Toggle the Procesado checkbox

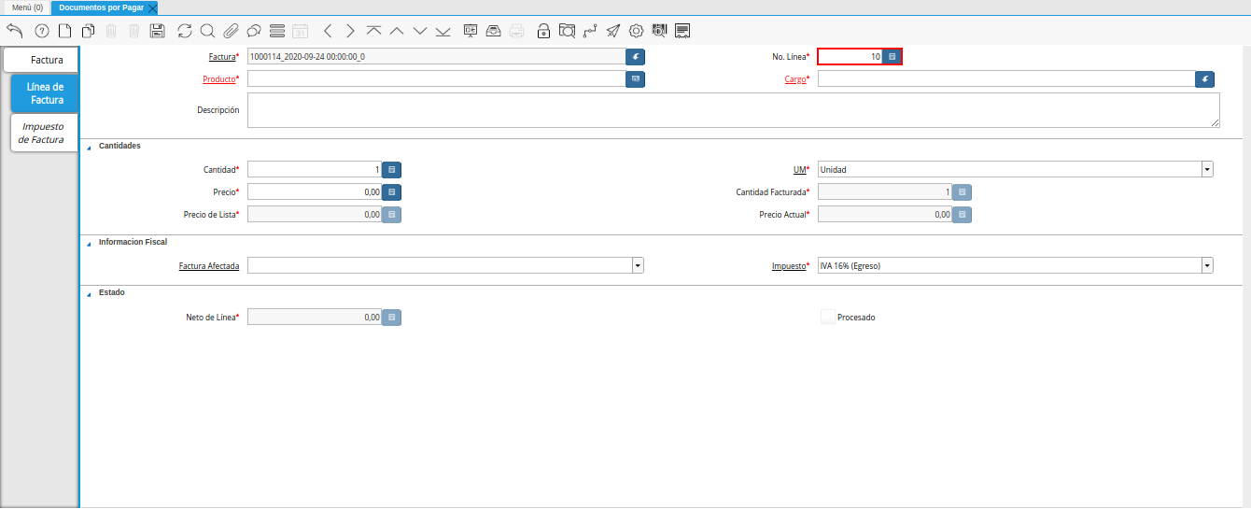tap(827, 317)
